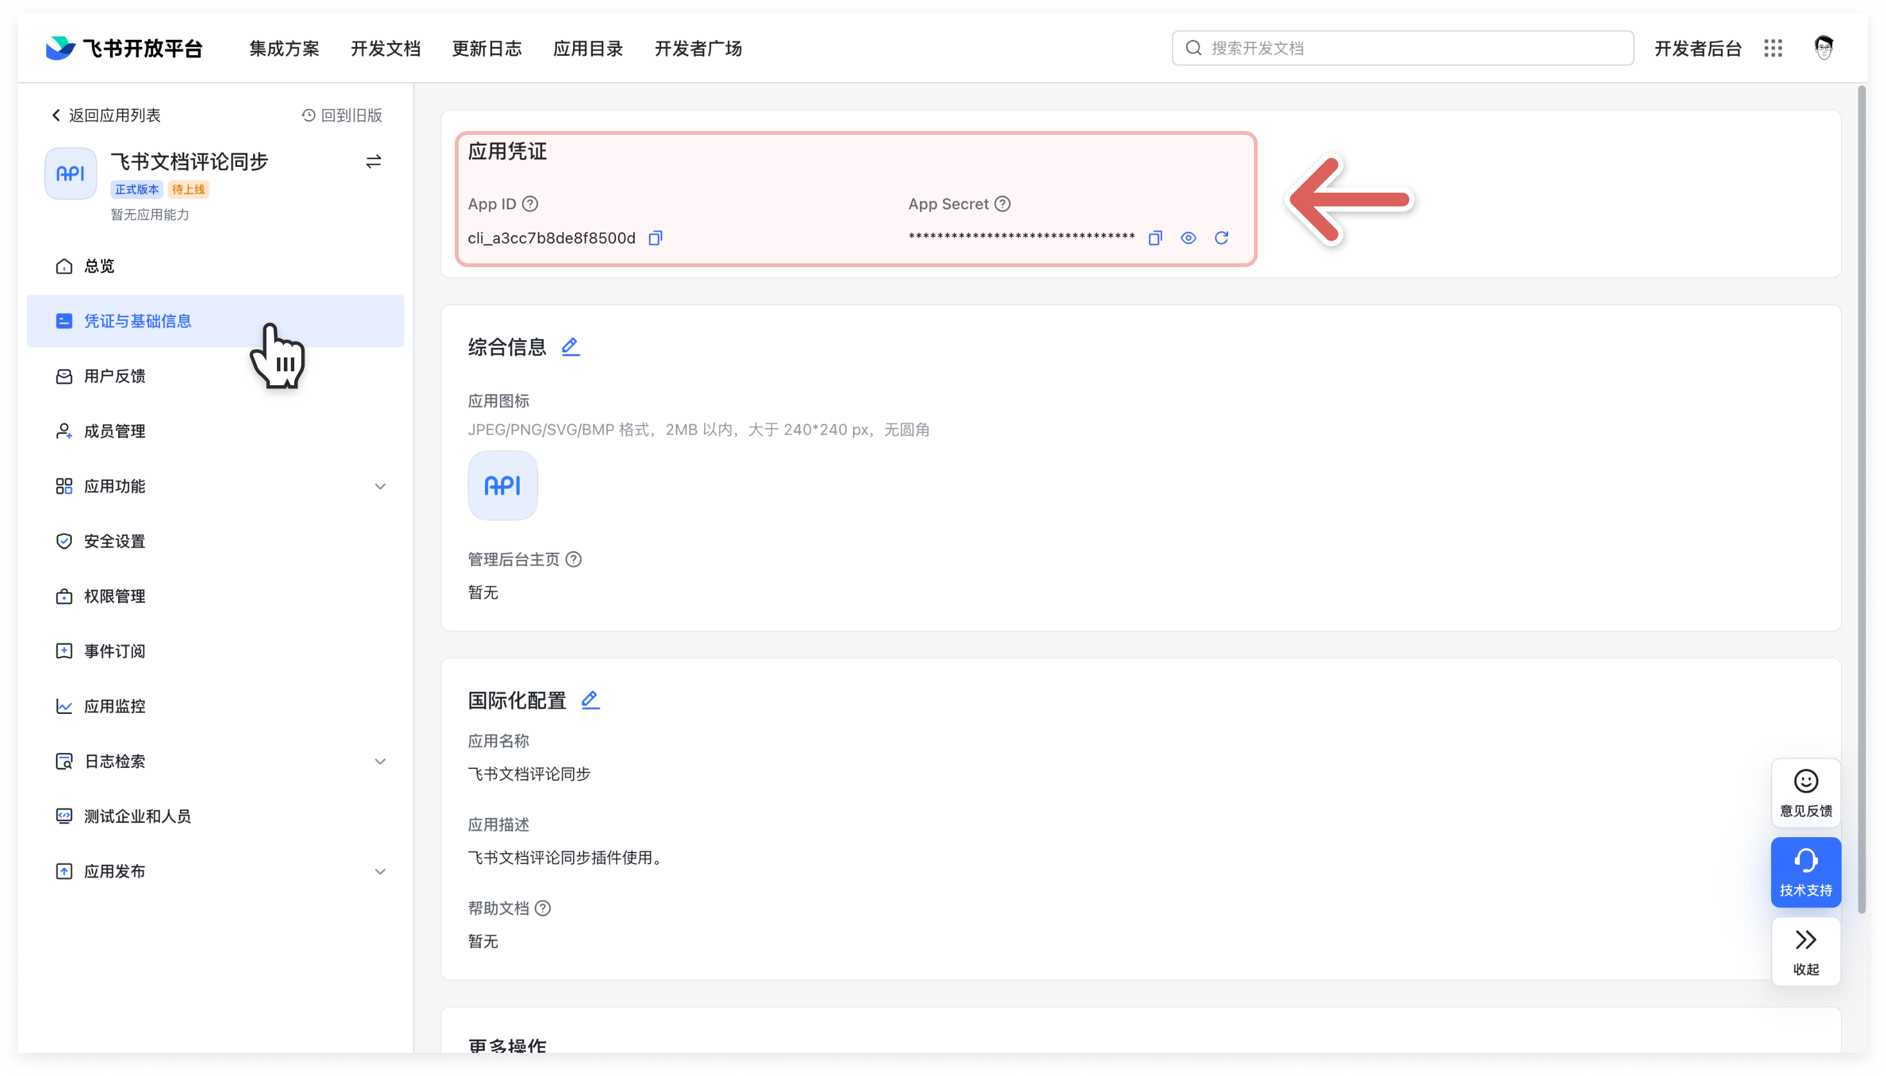Screen dimensions: 1886x1076
Task: Click the 待上线 status badge
Action: pos(188,190)
